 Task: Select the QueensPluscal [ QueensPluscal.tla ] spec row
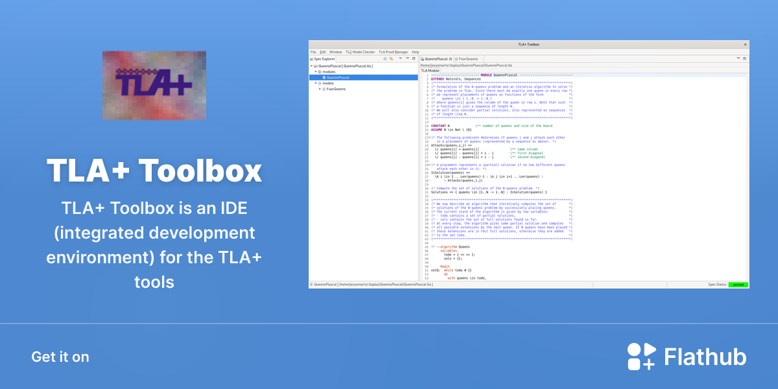click(363, 66)
